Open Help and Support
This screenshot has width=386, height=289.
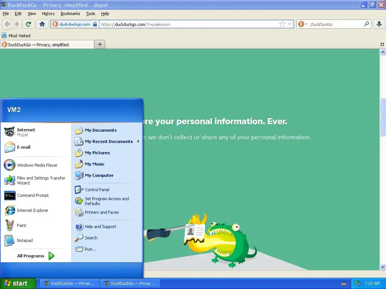107,226
